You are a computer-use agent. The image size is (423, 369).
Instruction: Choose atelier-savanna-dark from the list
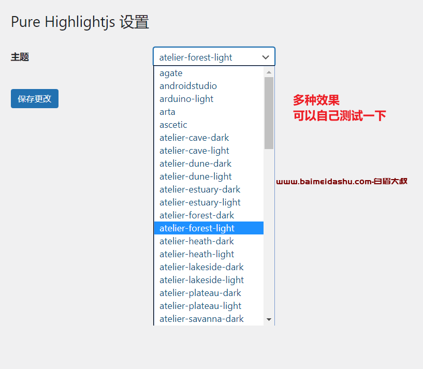pyautogui.click(x=209, y=319)
